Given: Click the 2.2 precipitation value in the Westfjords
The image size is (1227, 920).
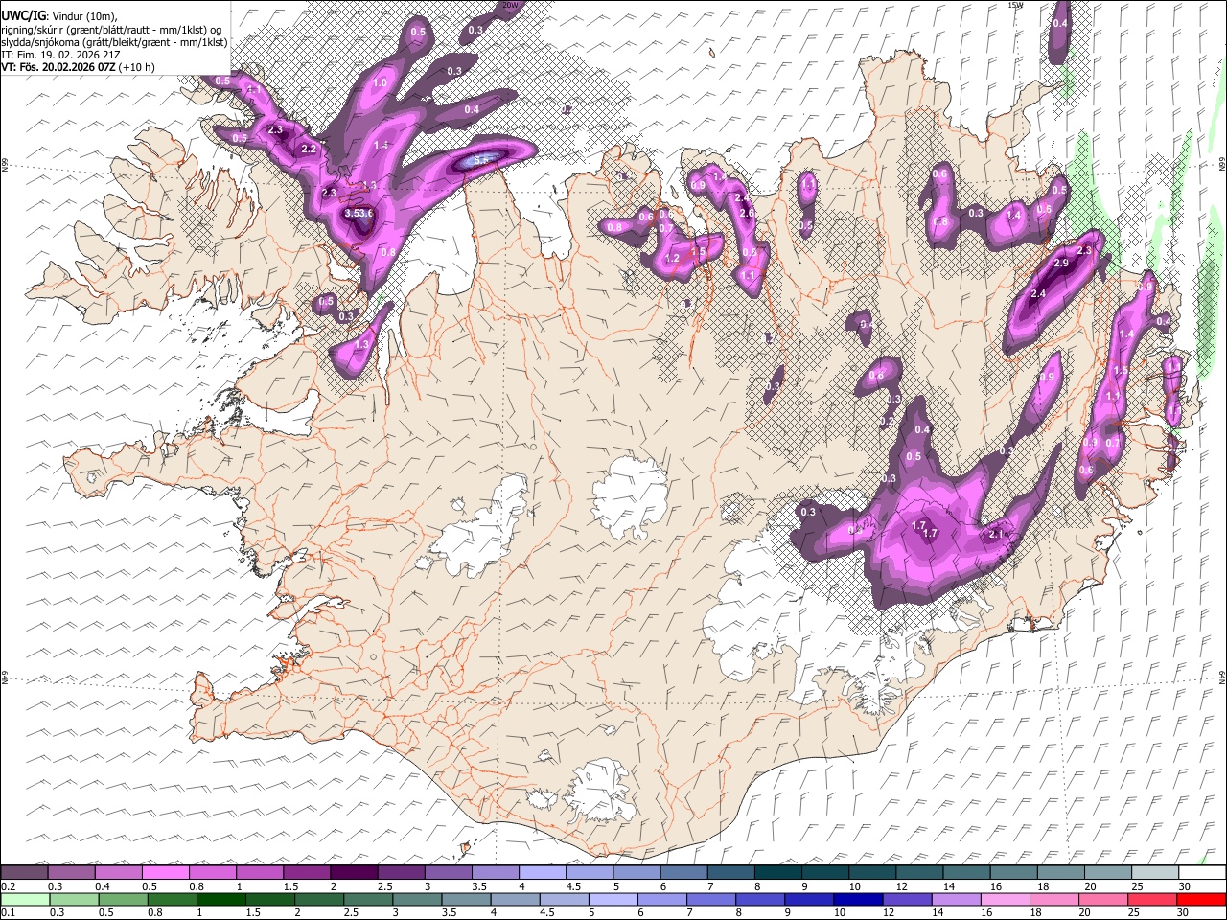Looking at the screenshot, I should click(309, 149).
